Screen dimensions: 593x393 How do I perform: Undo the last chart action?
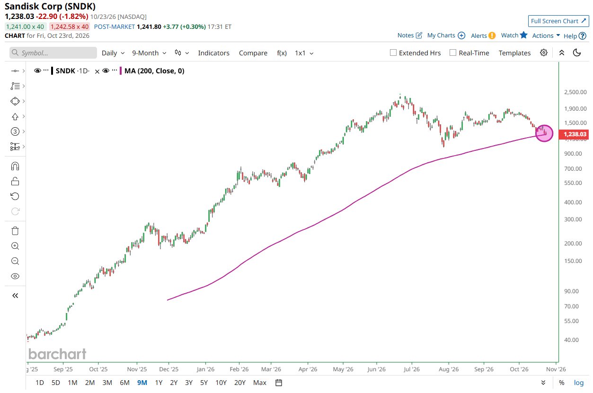pyautogui.click(x=15, y=196)
